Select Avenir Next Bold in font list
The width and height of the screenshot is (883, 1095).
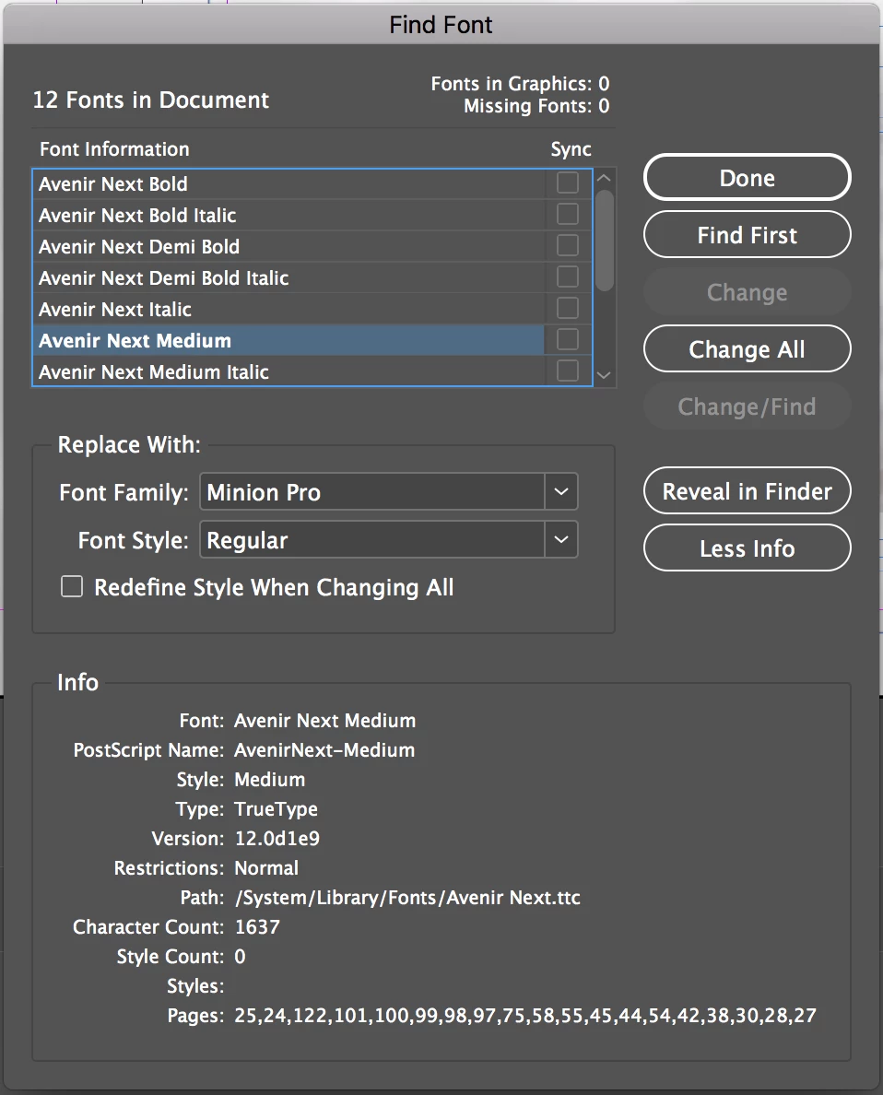pos(288,183)
